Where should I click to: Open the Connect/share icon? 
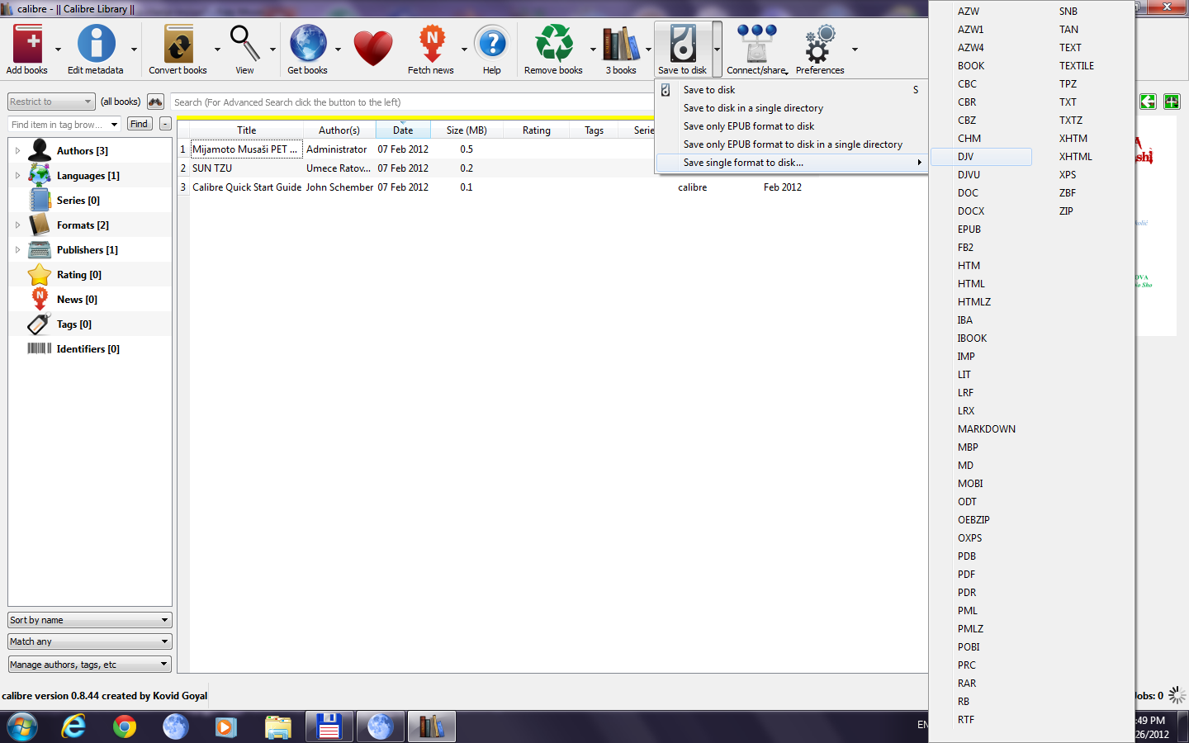pyautogui.click(x=756, y=44)
